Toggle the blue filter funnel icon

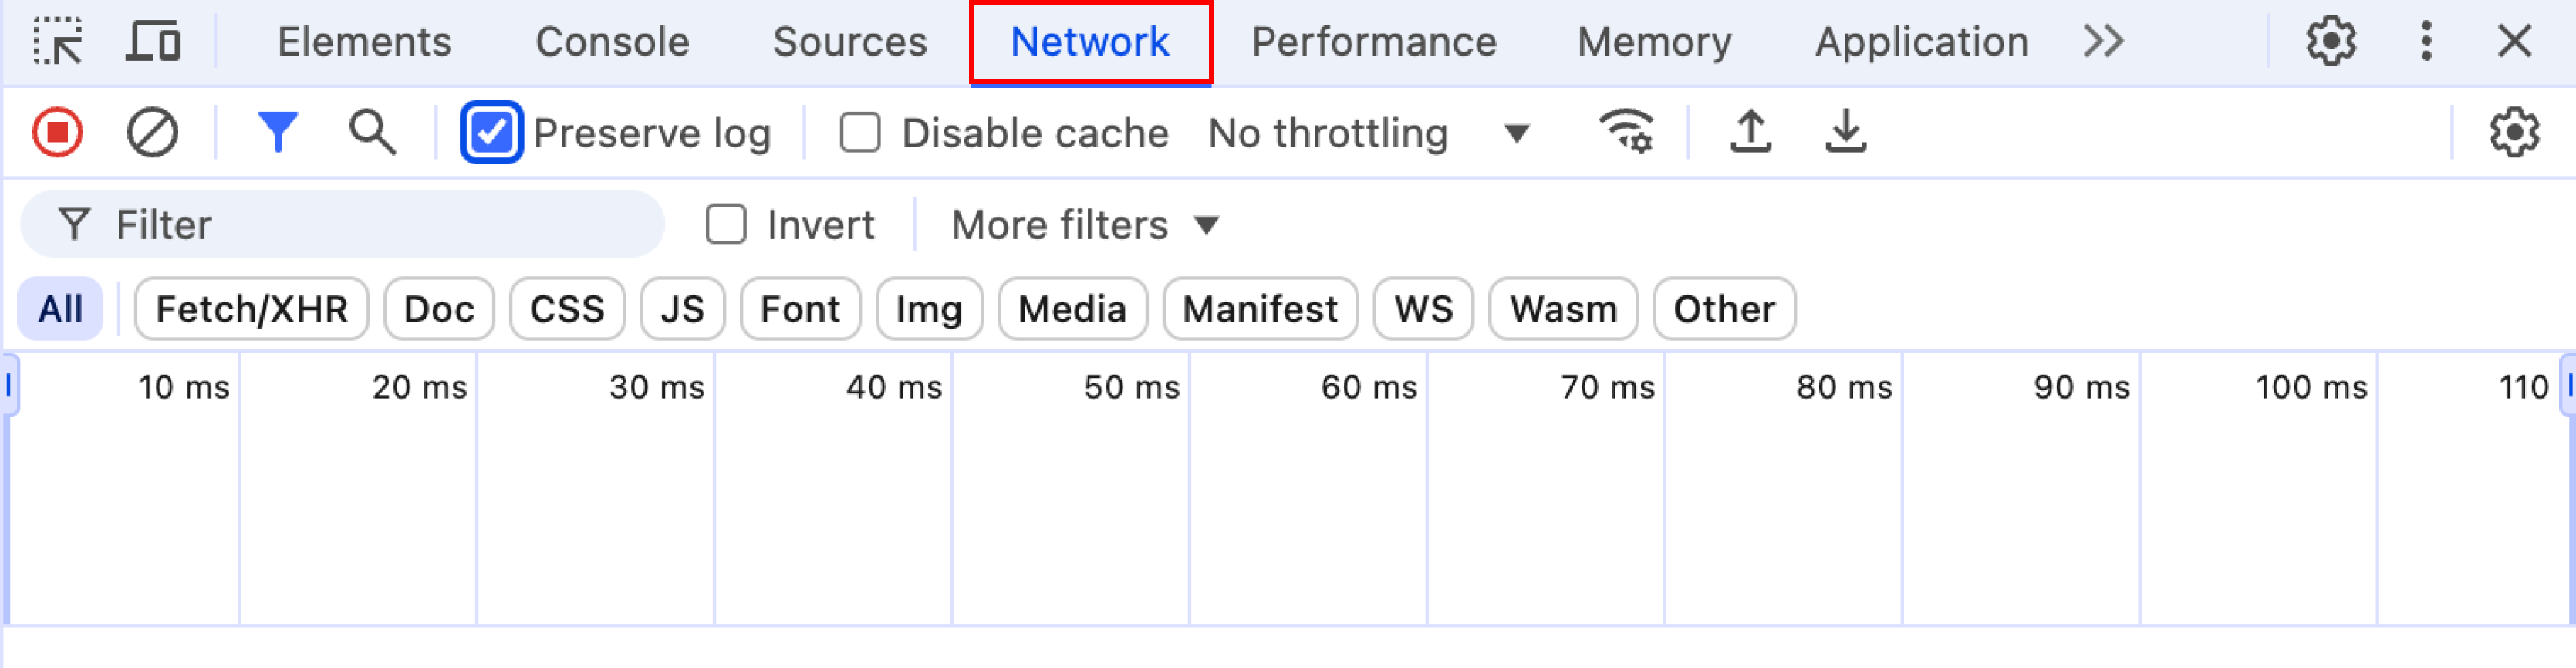[x=277, y=133]
